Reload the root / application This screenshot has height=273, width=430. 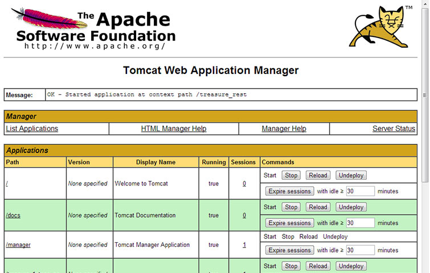pos(318,175)
